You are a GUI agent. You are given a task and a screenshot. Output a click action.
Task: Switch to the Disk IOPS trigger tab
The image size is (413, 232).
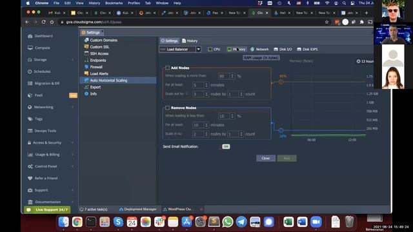[307, 49]
